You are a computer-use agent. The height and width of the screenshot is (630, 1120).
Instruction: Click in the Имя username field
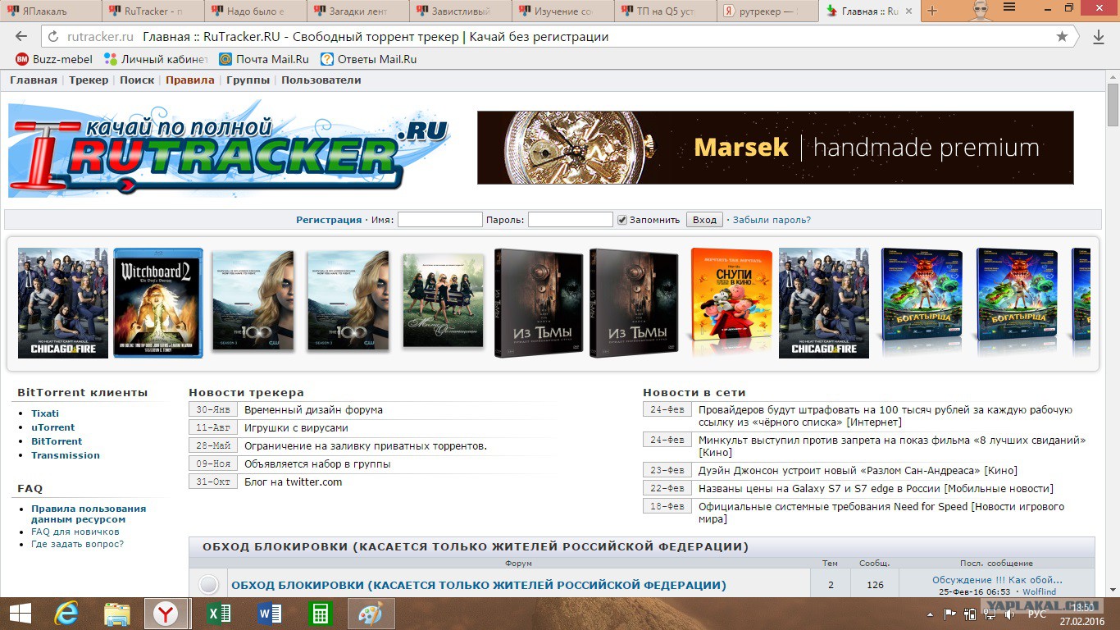click(x=440, y=220)
